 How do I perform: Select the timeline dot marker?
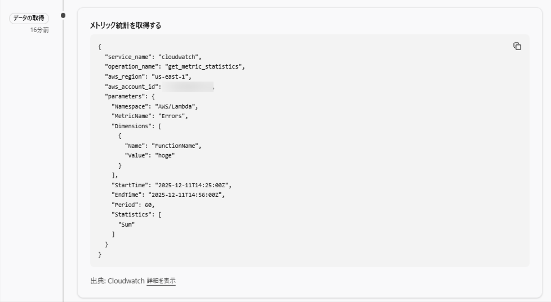[63, 15]
